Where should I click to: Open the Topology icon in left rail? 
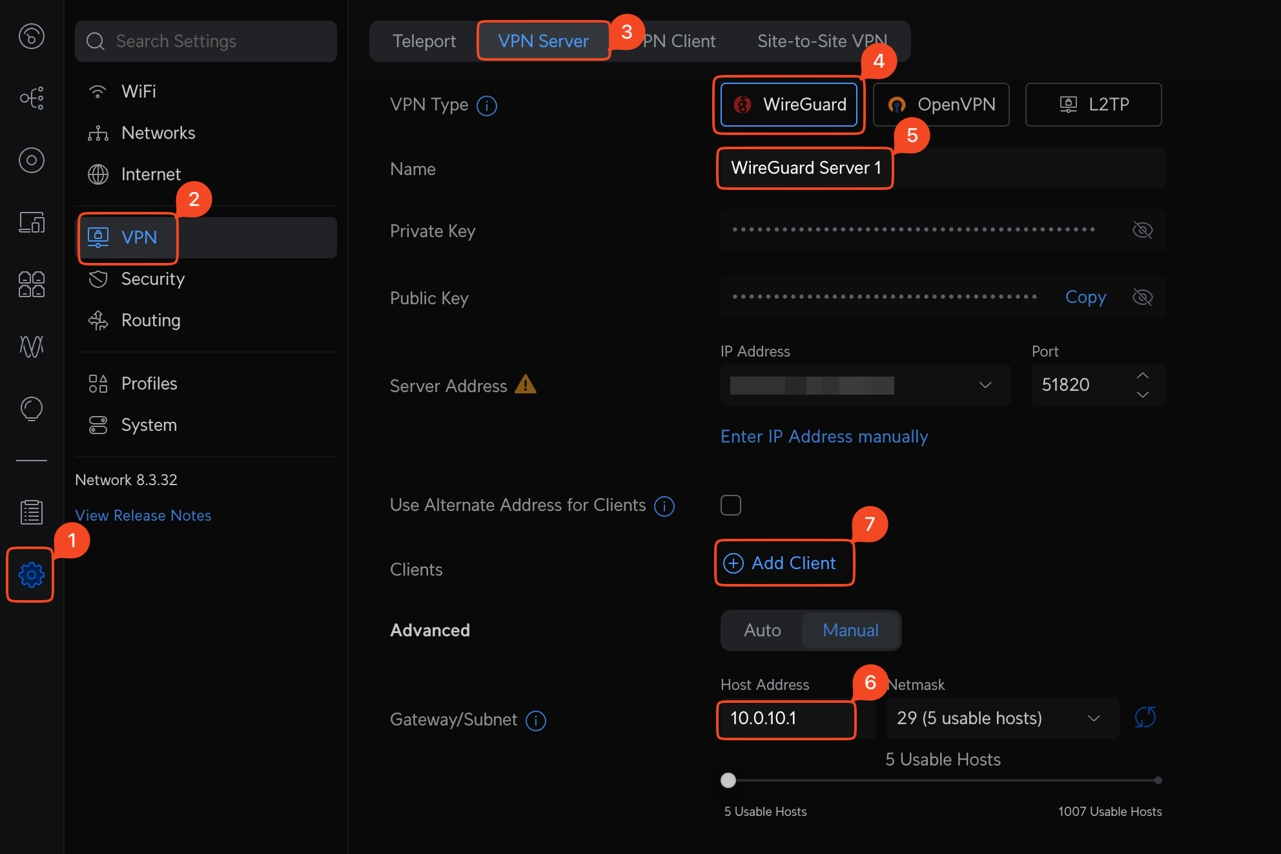click(x=32, y=98)
